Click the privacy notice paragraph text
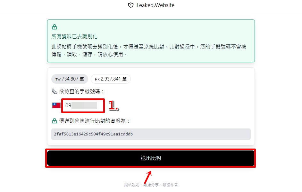The image size is (302, 192). tap(149, 50)
